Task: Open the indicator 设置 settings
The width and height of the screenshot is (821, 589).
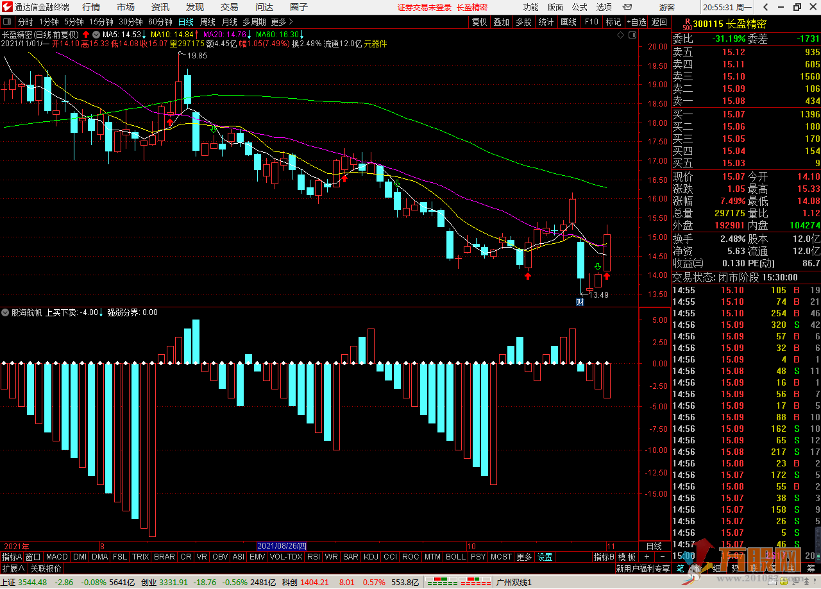Action: 545,557
